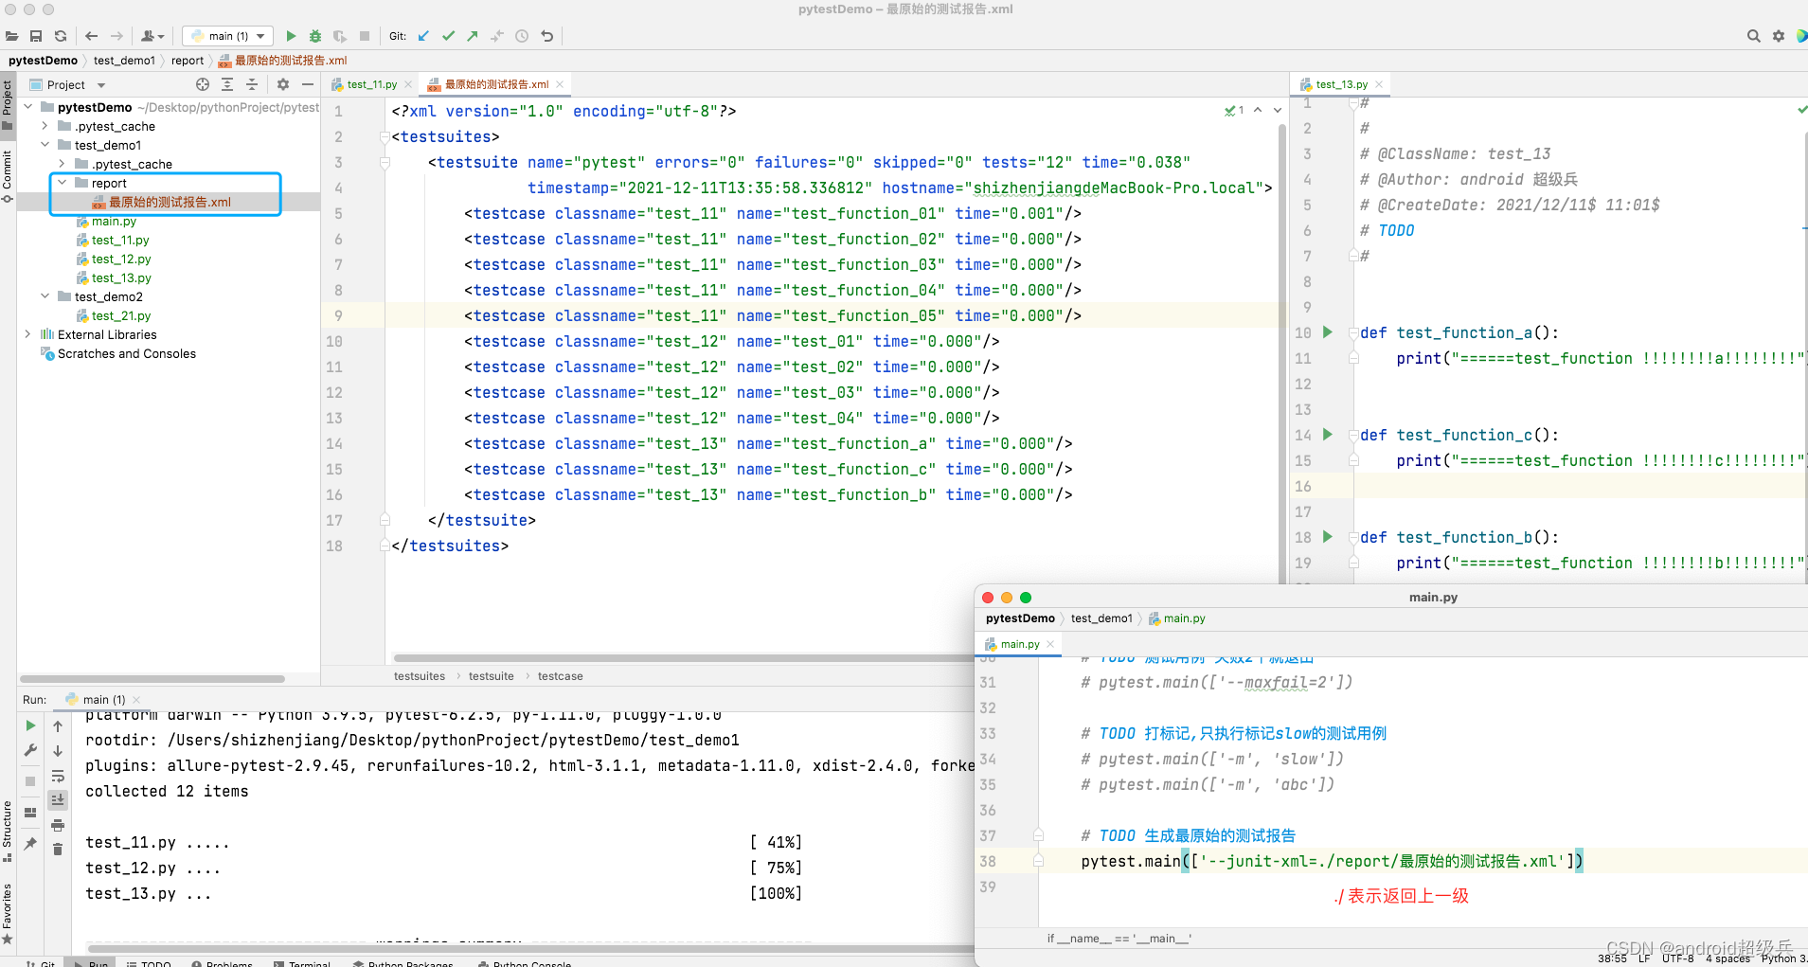Open the Favorites side tool window
Viewport: 1808px width, 967px height.
(8, 915)
